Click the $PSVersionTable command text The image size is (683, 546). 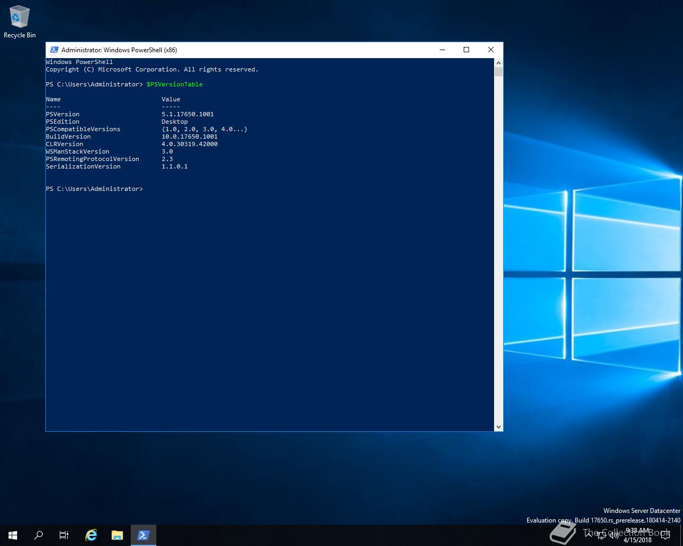(174, 84)
